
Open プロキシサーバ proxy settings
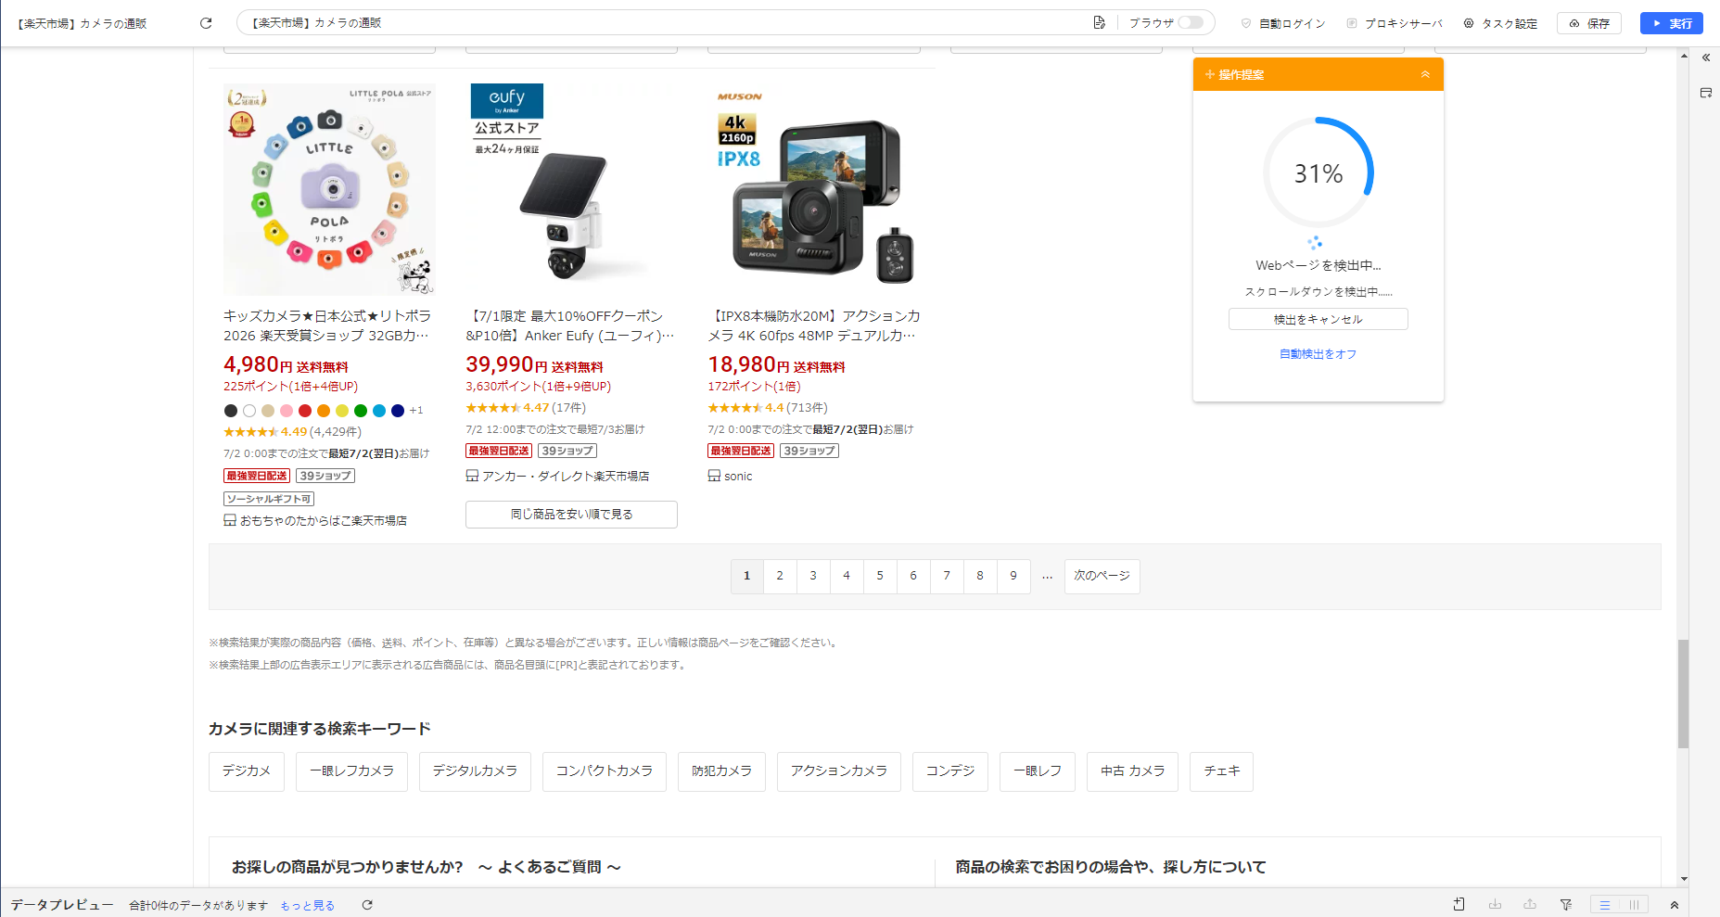pyautogui.click(x=1395, y=23)
